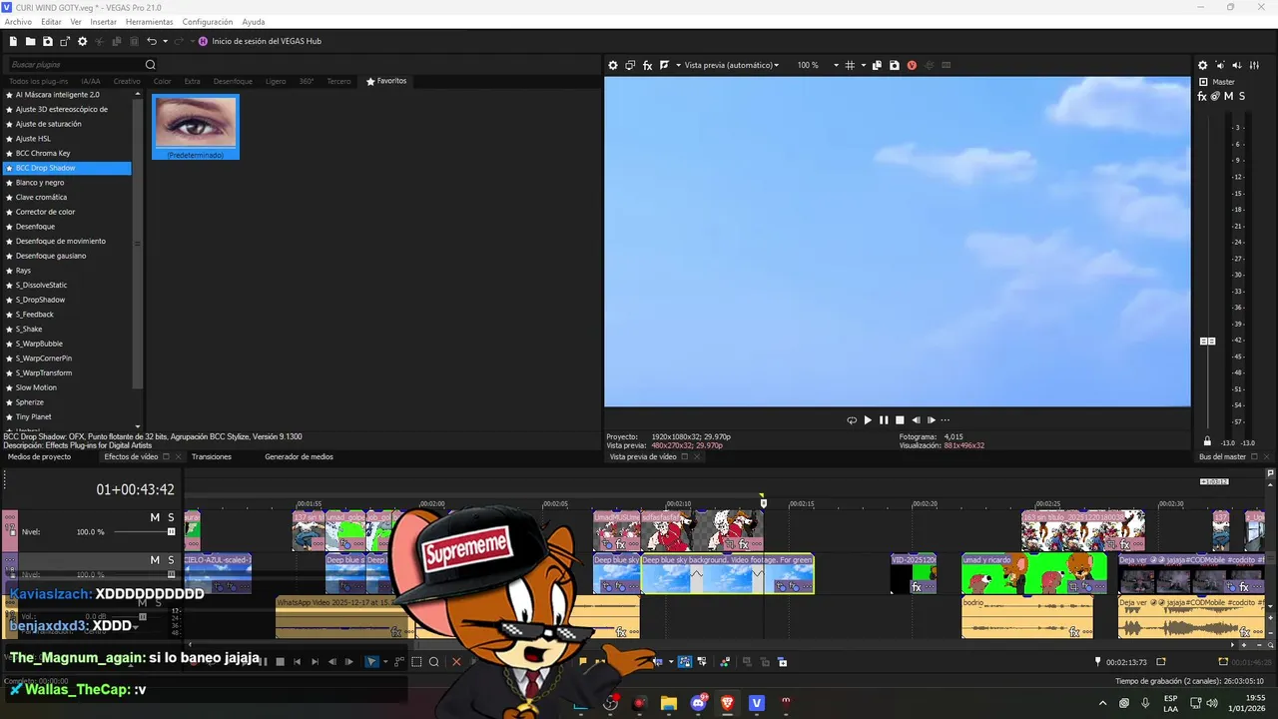Solo the Master bus with S
Image resolution: width=1278 pixels, height=719 pixels.
[x=1241, y=96]
